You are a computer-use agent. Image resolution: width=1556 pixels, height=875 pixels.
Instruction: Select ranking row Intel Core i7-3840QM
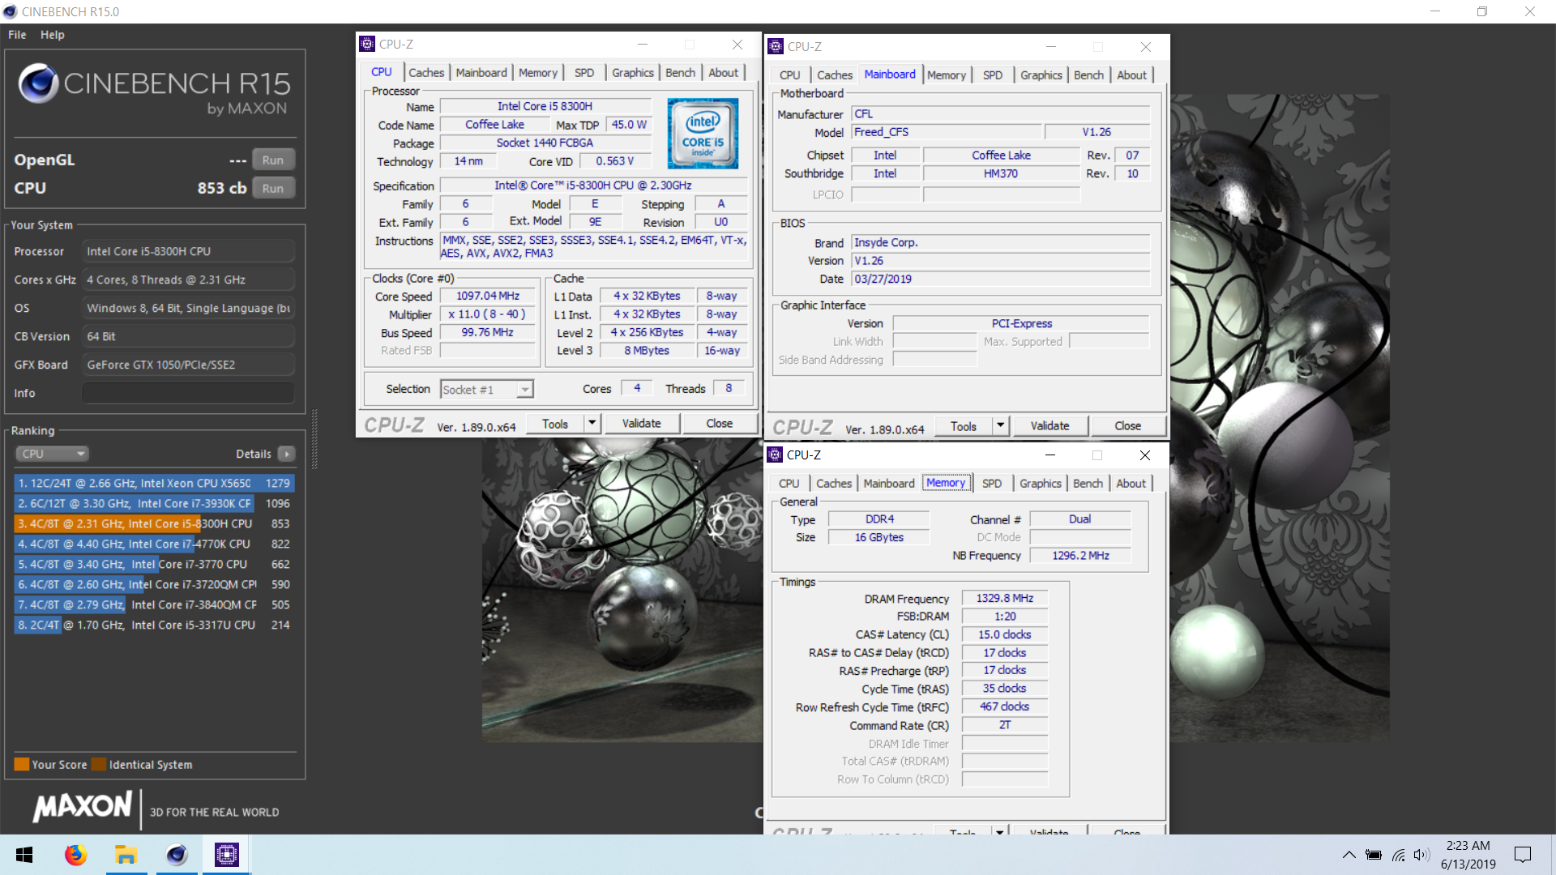[154, 604]
